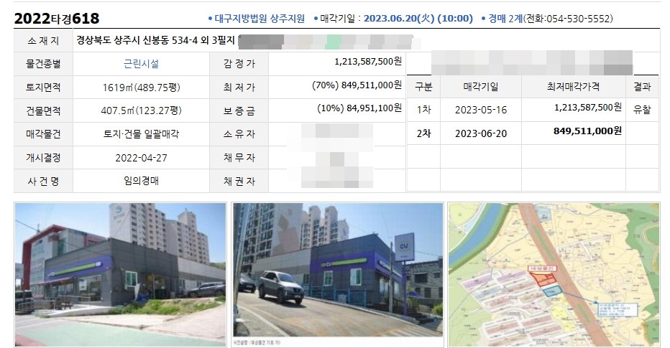Click appraisal value 1,213,587,500원 in 감정가 row
The width and height of the screenshot is (670, 348).
[x=368, y=62]
